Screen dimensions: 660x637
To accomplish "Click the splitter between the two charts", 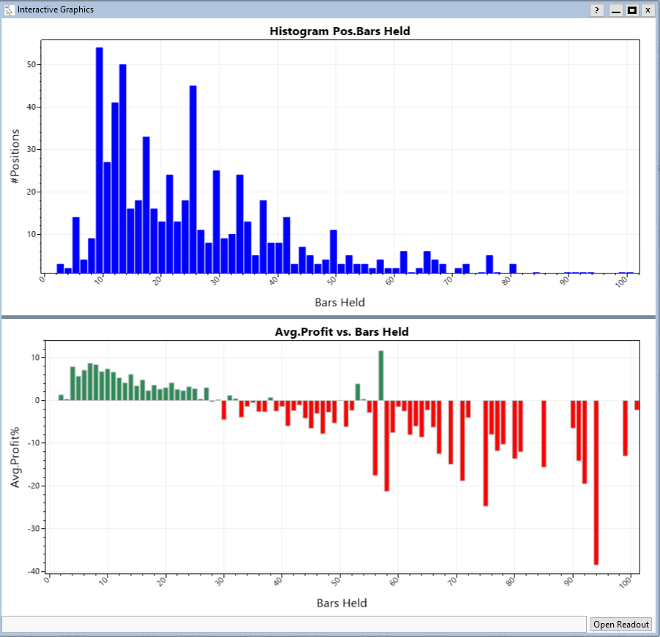I will point(329,317).
